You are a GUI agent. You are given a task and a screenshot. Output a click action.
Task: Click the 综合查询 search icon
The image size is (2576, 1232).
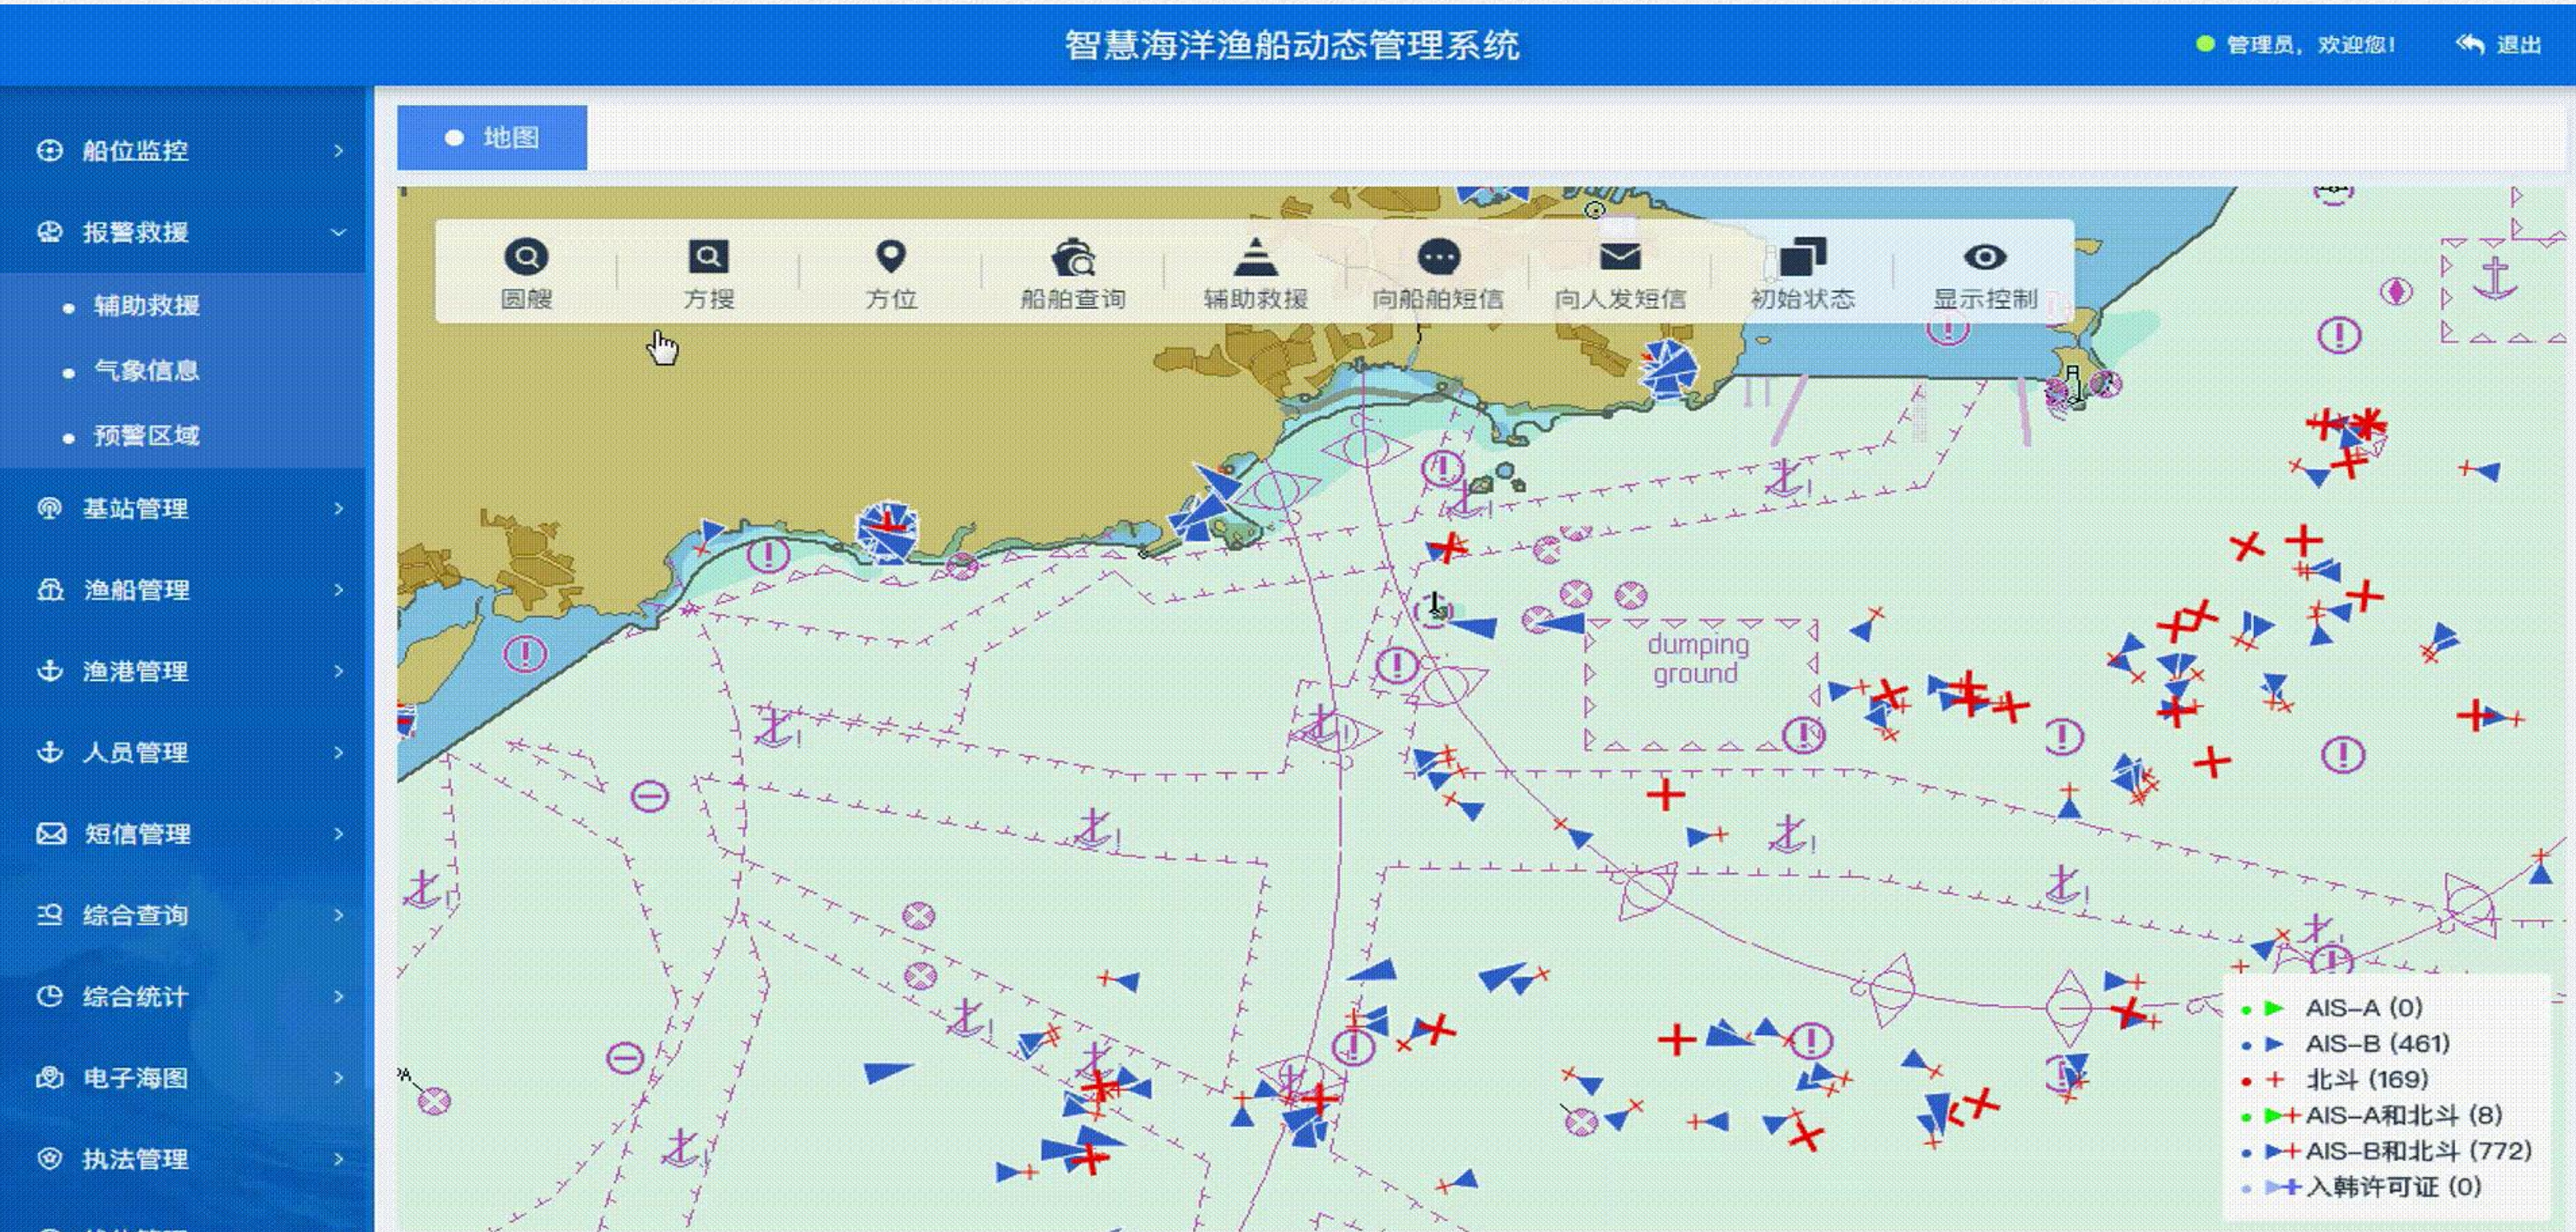pyautogui.click(x=49, y=914)
